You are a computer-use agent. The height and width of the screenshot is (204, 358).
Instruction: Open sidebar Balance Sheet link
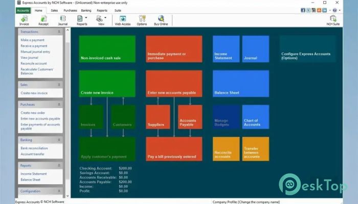coord(30,180)
